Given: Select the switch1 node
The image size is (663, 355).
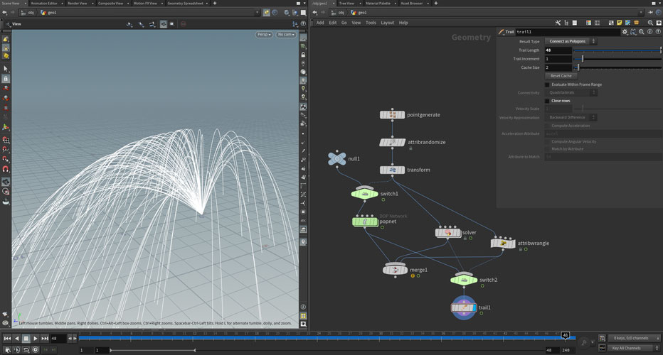Looking at the screenshot, I should (x=364, y=194).
